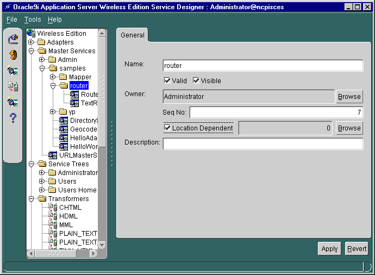Click the Admin folder icon
The width and height of the screenshot is (375, 275).
[x=52, y=59]
